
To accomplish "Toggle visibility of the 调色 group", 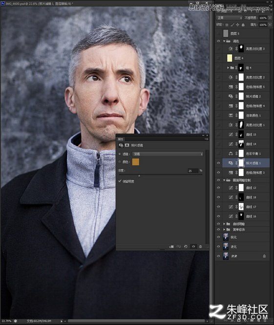I will pyautogui.click(x=218, y=41).
